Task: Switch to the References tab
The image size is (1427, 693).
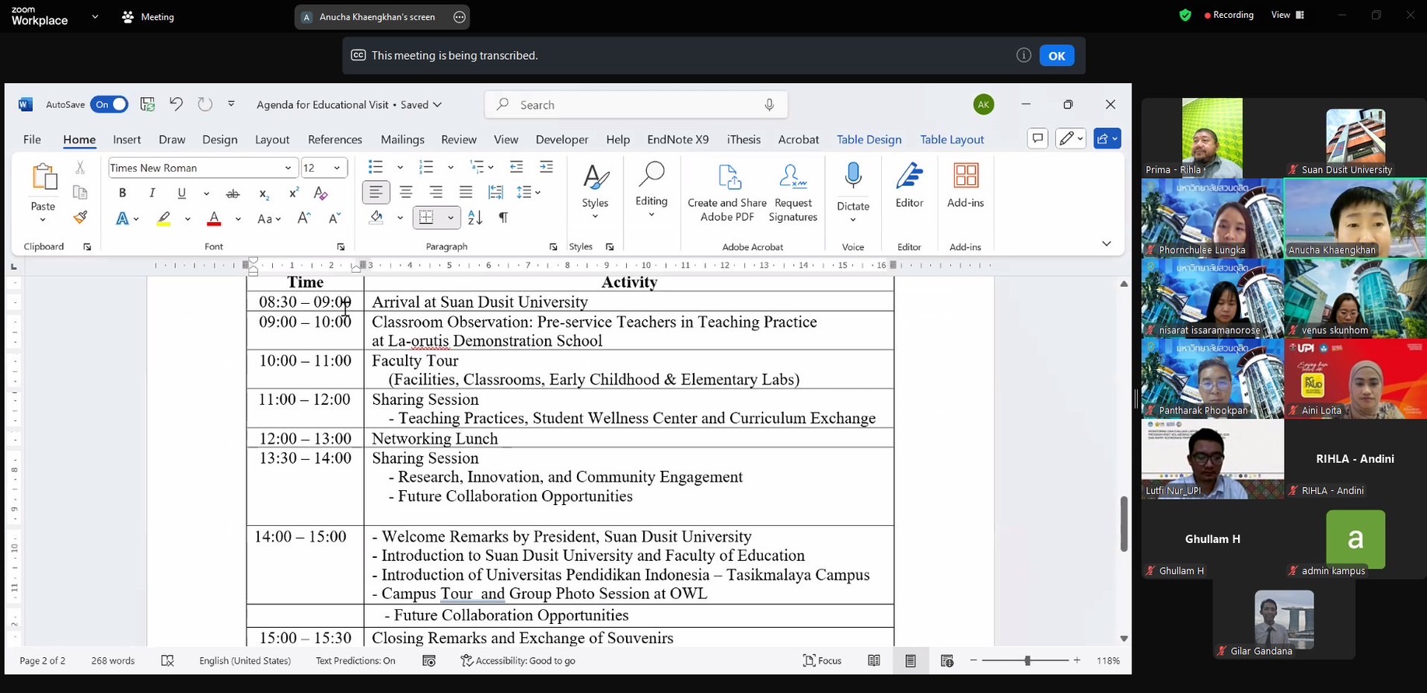Action: (334, 140)
